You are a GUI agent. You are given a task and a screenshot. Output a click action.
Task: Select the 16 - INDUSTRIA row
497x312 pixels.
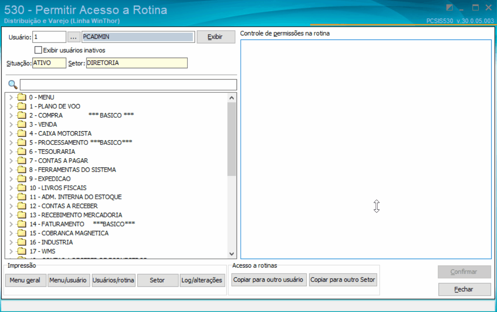tap(51, 242)
